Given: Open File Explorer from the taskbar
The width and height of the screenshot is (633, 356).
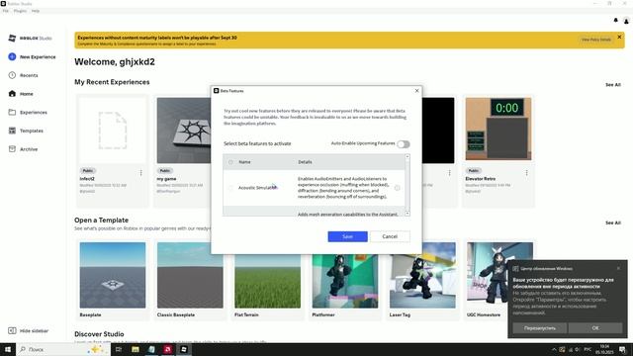Looking at the screenshot, I should [x=136, y=349].
